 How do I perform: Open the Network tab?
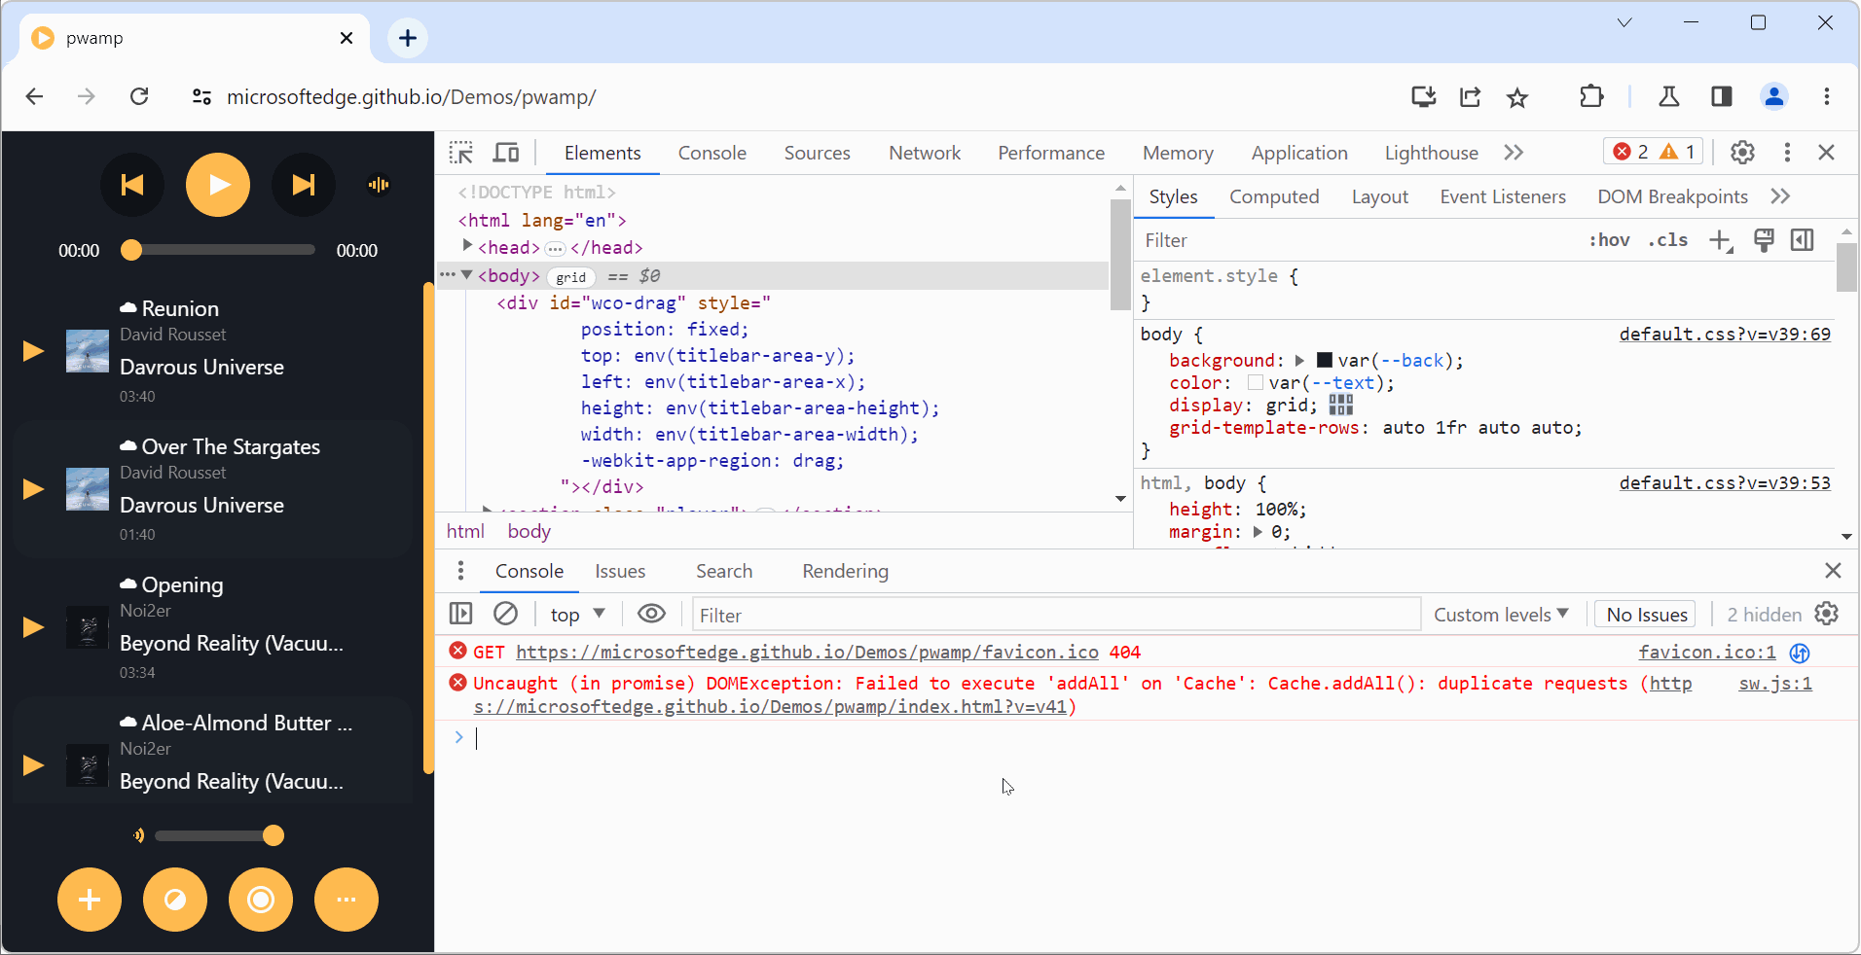[925, 153]
